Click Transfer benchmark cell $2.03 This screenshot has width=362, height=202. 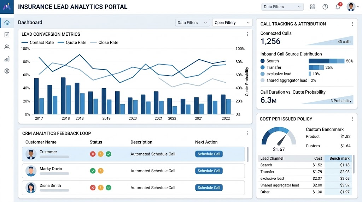pyautogui.click(x=345, y=172)
